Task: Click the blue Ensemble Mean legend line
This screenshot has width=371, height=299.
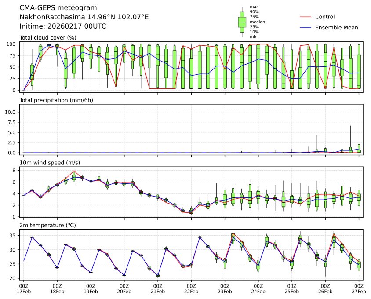Action: (306, 27)
